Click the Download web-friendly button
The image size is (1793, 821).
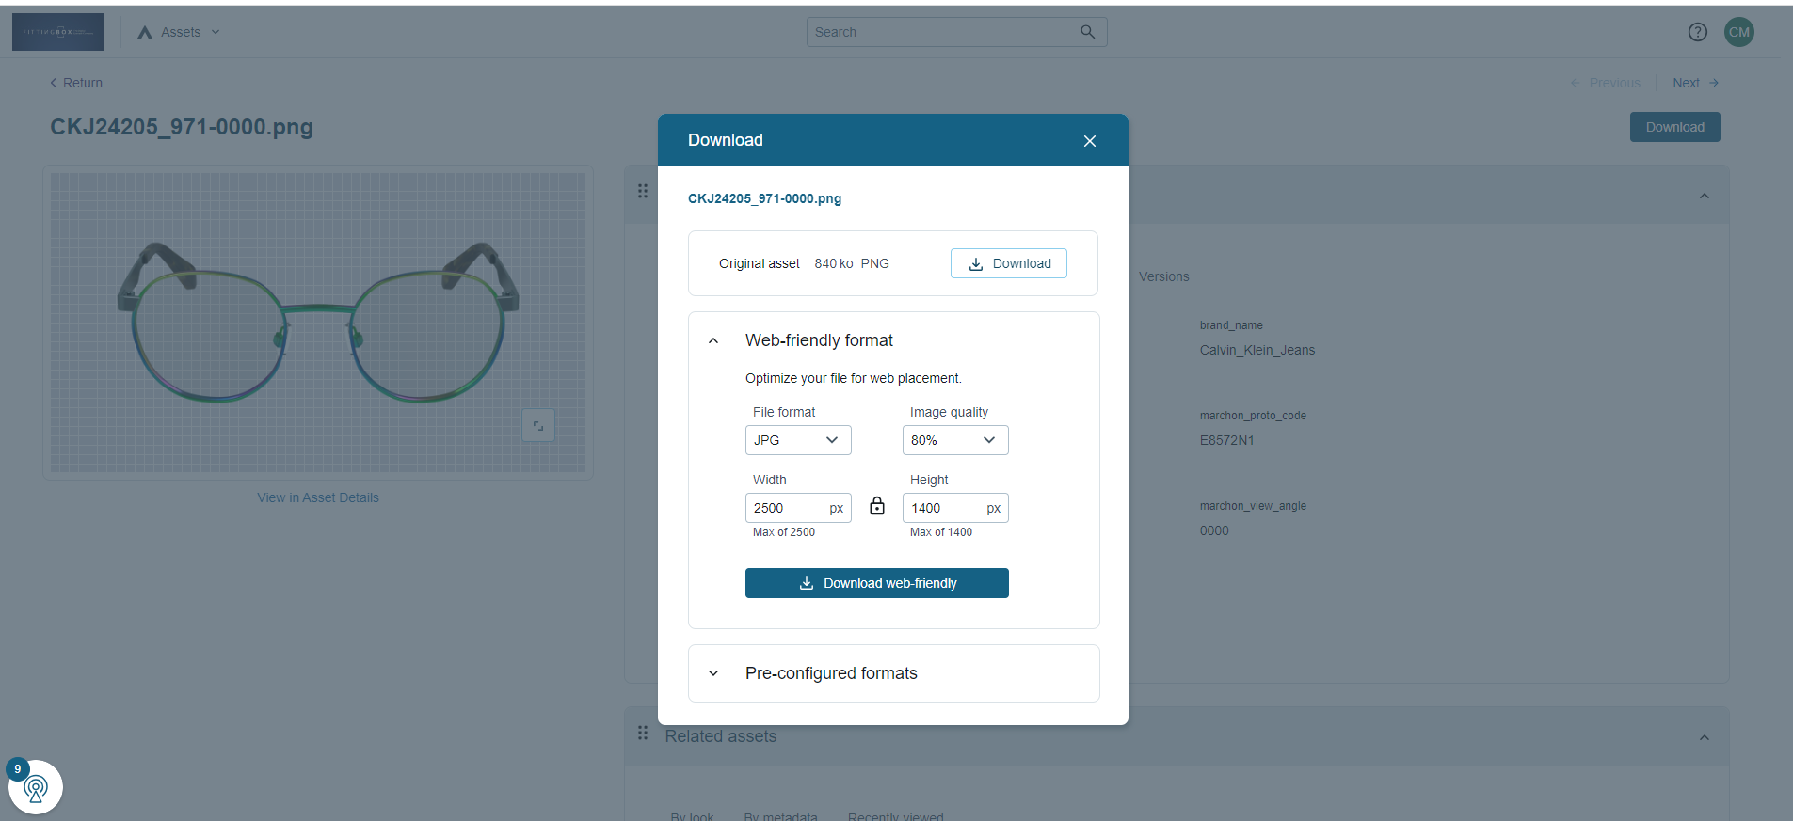(x=876, y=583)
